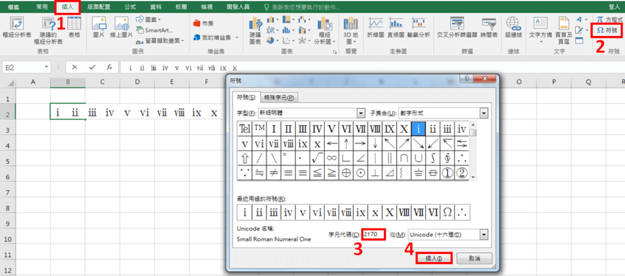Screen dimensions: 625x276
Task: Expand the 子集合 subset dropdown
Action: pyautogui.click(x=484, y=113)
